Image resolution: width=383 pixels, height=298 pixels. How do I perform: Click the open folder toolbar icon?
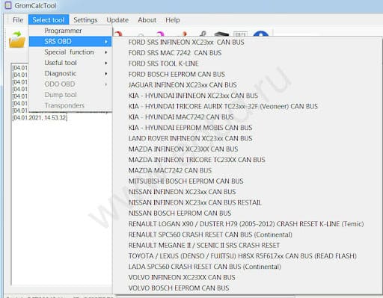click(17, 40)
